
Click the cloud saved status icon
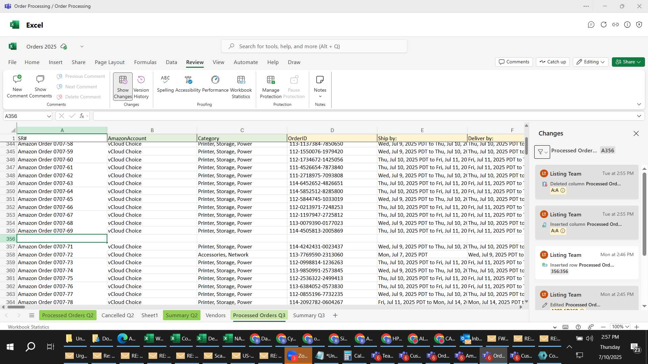(x=63, y=47)
